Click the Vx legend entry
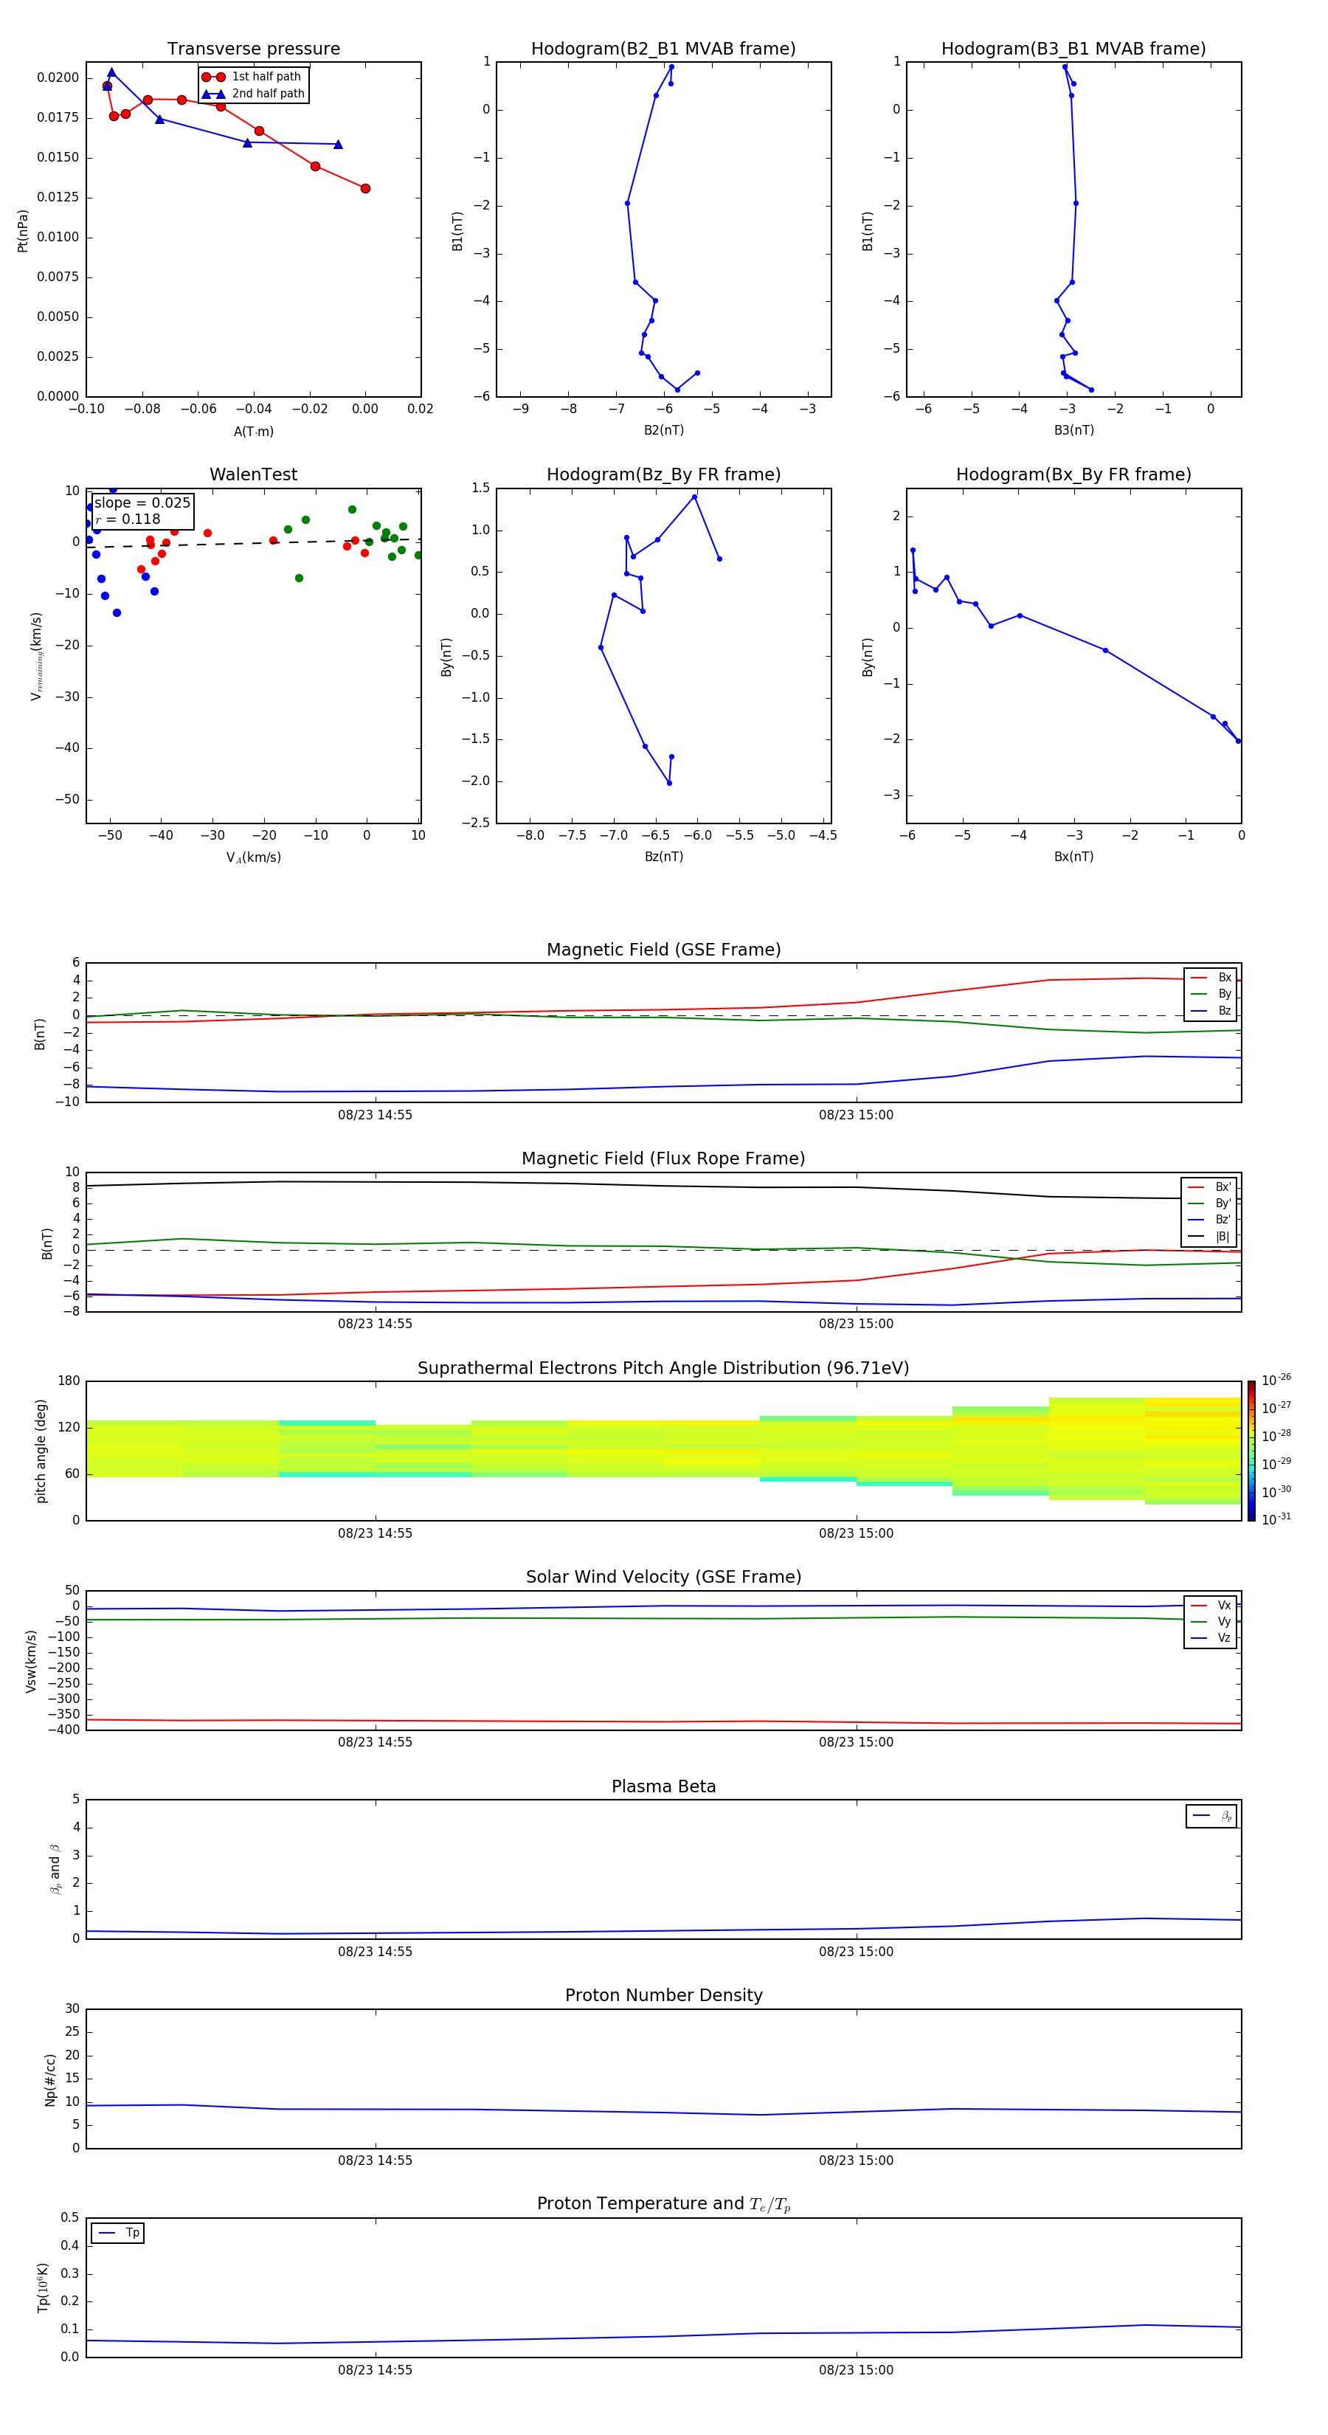1328x2435 pixels. click(1211, 1605)
